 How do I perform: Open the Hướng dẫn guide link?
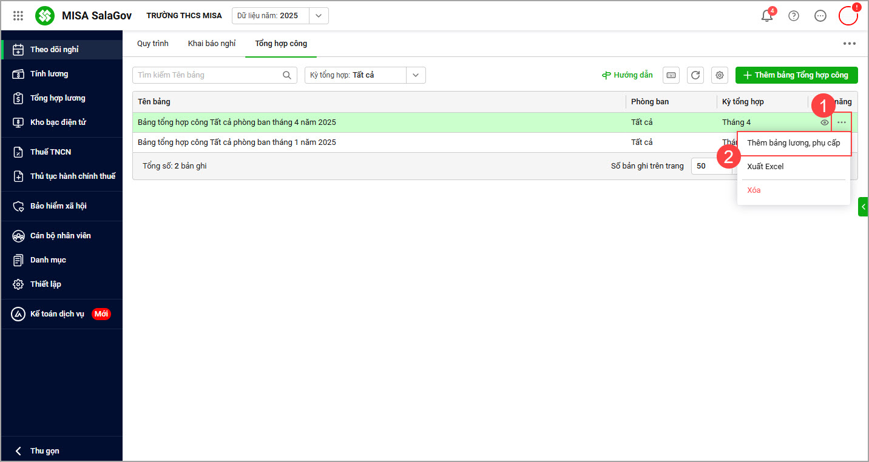627,75
